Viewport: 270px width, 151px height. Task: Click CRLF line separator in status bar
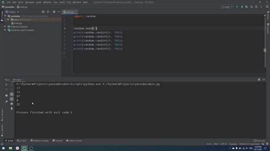[216, 144]
